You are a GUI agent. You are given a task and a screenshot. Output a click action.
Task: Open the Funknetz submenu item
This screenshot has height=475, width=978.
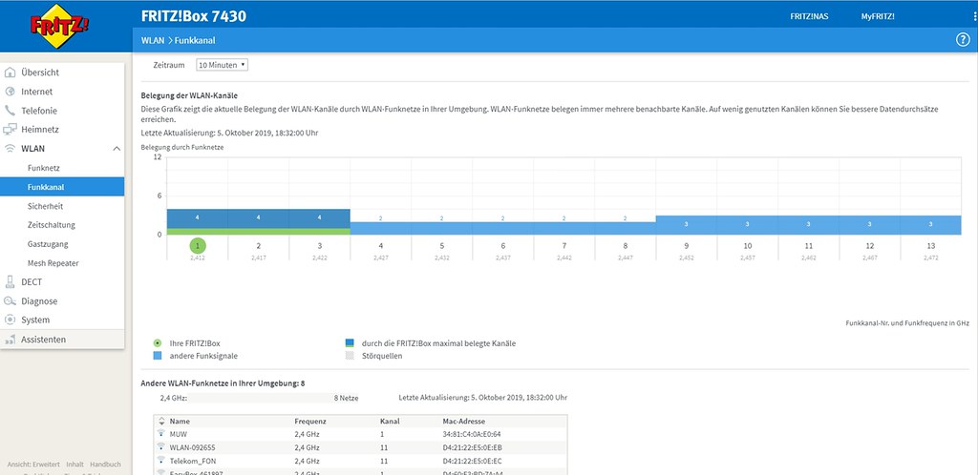coord(44,168)
